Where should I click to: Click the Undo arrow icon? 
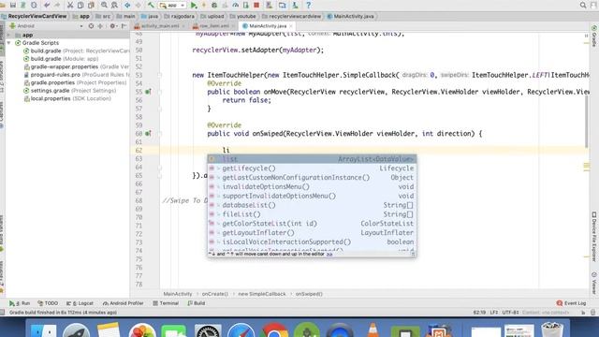click(x=47, y=5)
